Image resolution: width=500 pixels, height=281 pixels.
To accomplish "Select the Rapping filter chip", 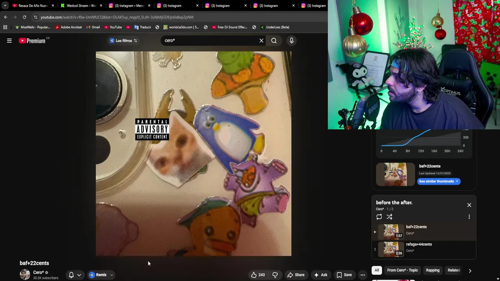I will tap(432, 270).
